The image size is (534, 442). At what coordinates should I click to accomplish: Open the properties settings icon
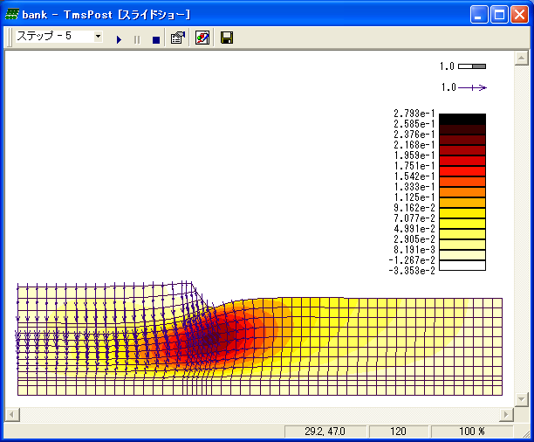click(x=178, y=38)
